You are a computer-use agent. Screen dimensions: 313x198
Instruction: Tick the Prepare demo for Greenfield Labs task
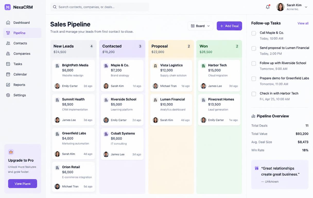(254, 79)
